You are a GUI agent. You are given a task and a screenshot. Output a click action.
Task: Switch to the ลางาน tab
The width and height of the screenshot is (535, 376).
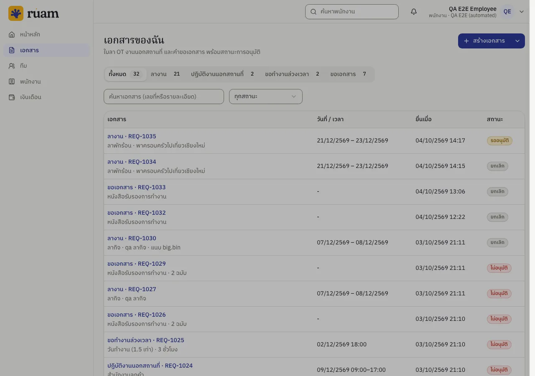[x=165, y=74]
